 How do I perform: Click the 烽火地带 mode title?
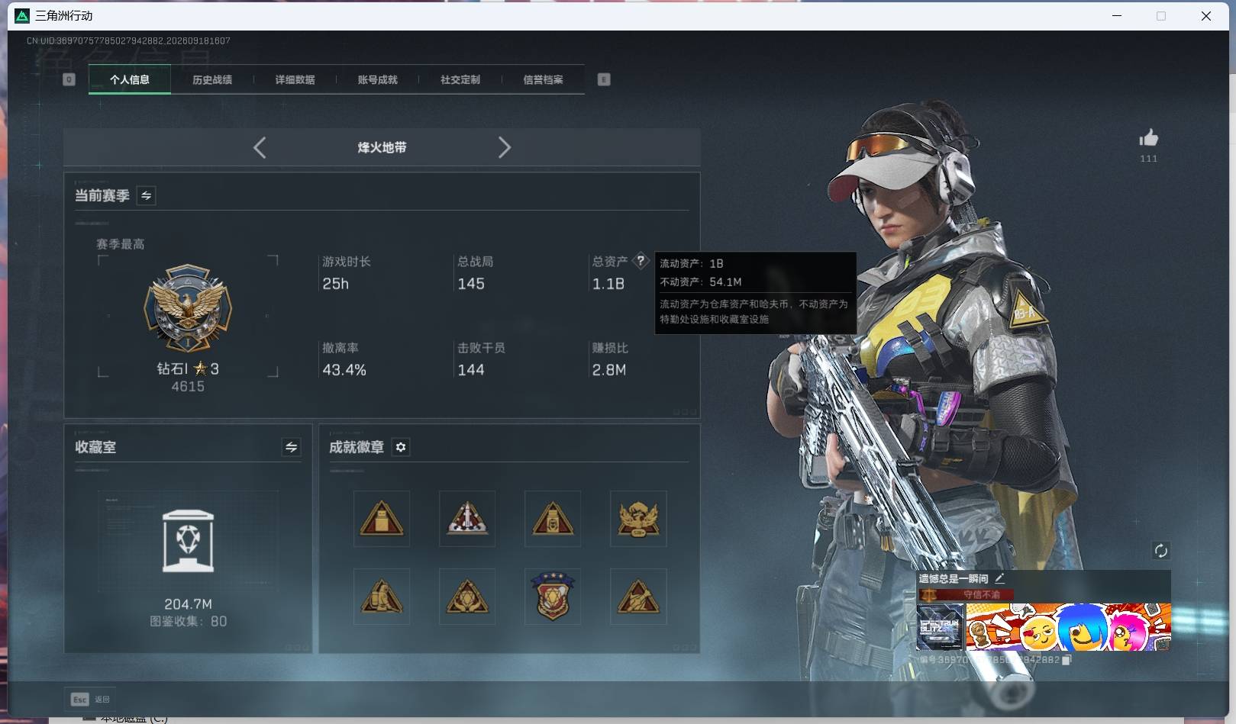click(x=382, y=147)
